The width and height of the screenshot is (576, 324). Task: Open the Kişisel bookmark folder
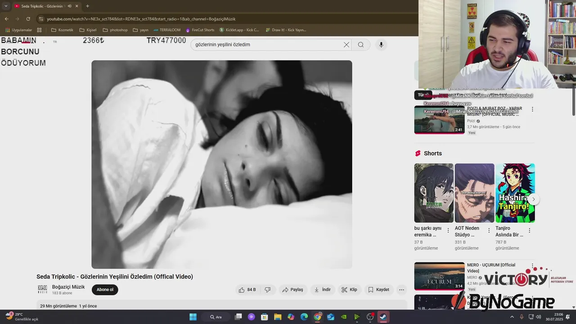tap(88, 30)
